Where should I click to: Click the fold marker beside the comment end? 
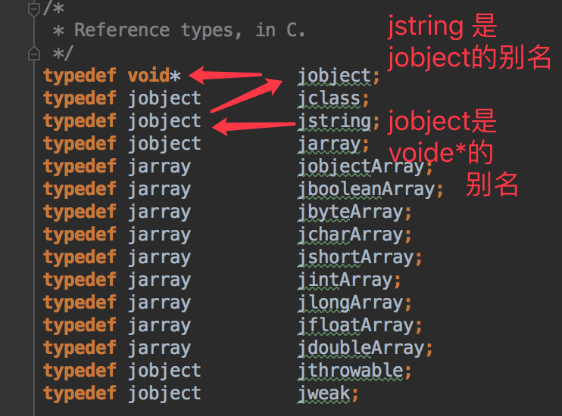click(33, 54)
